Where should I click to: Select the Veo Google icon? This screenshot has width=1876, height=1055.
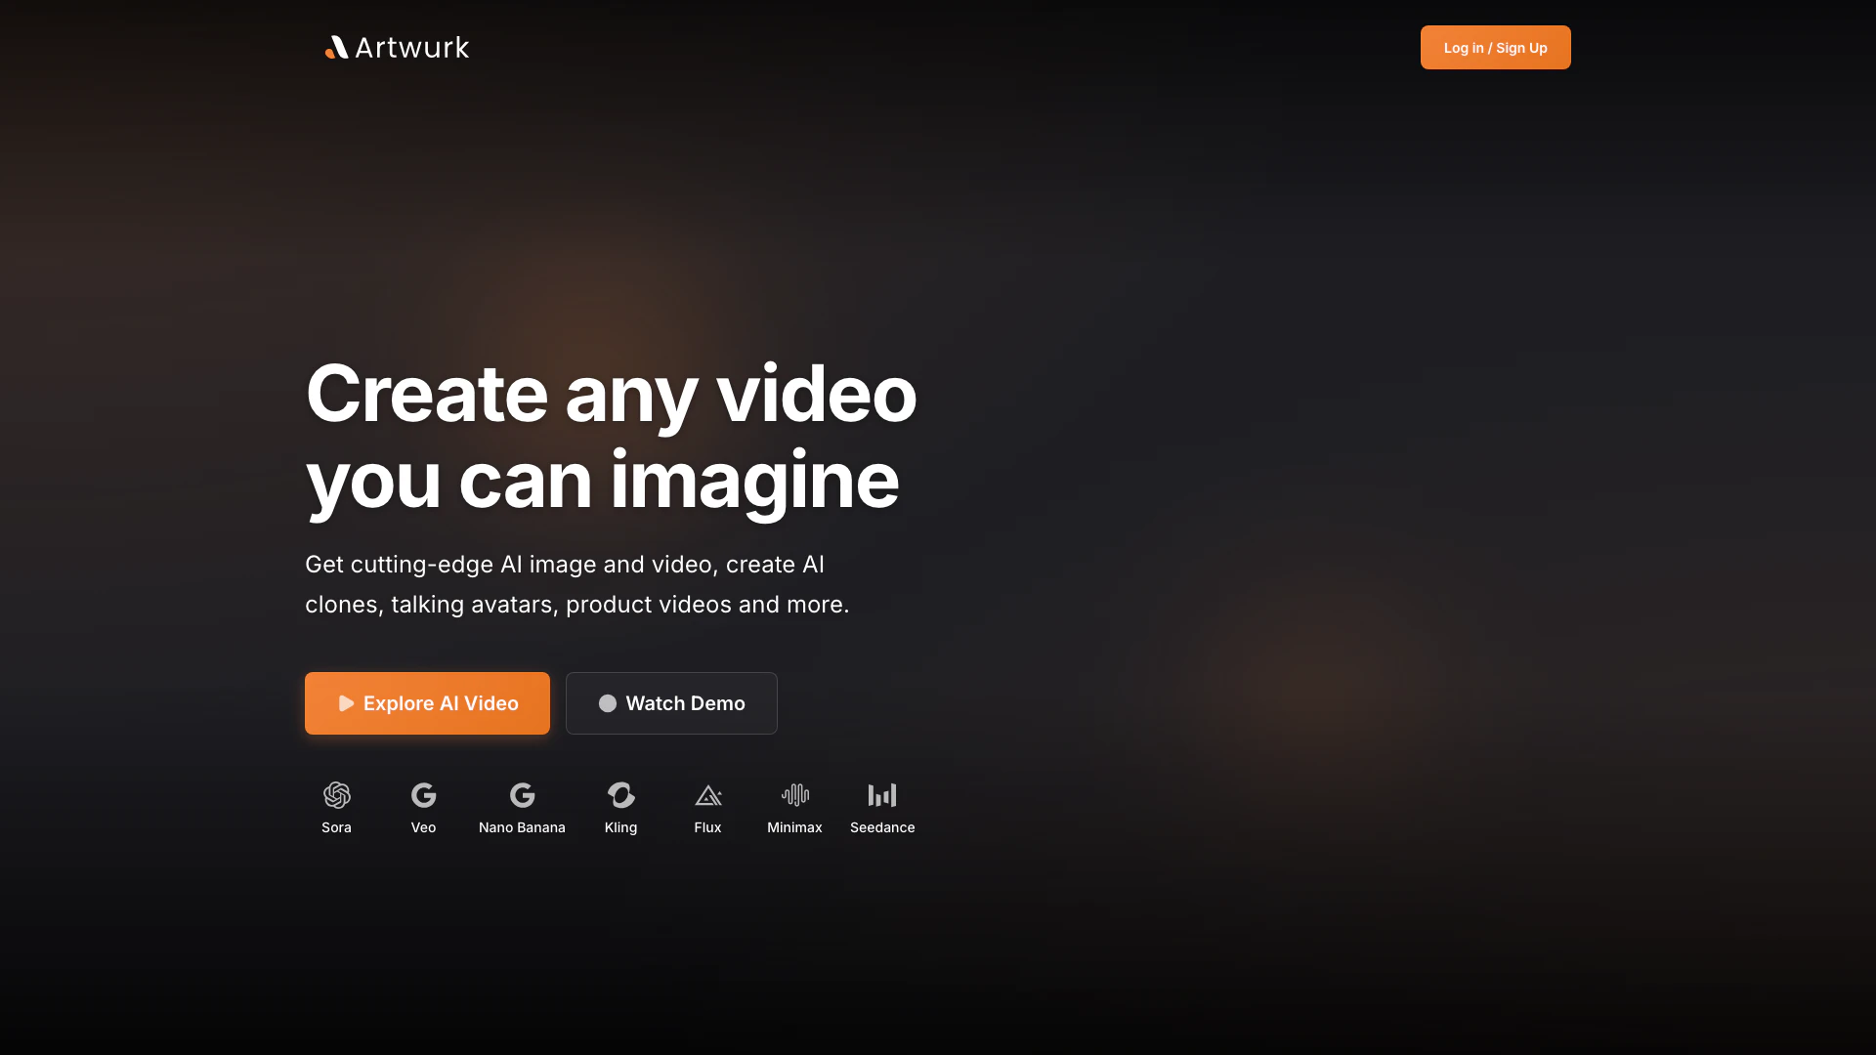(x=423, y=795)
